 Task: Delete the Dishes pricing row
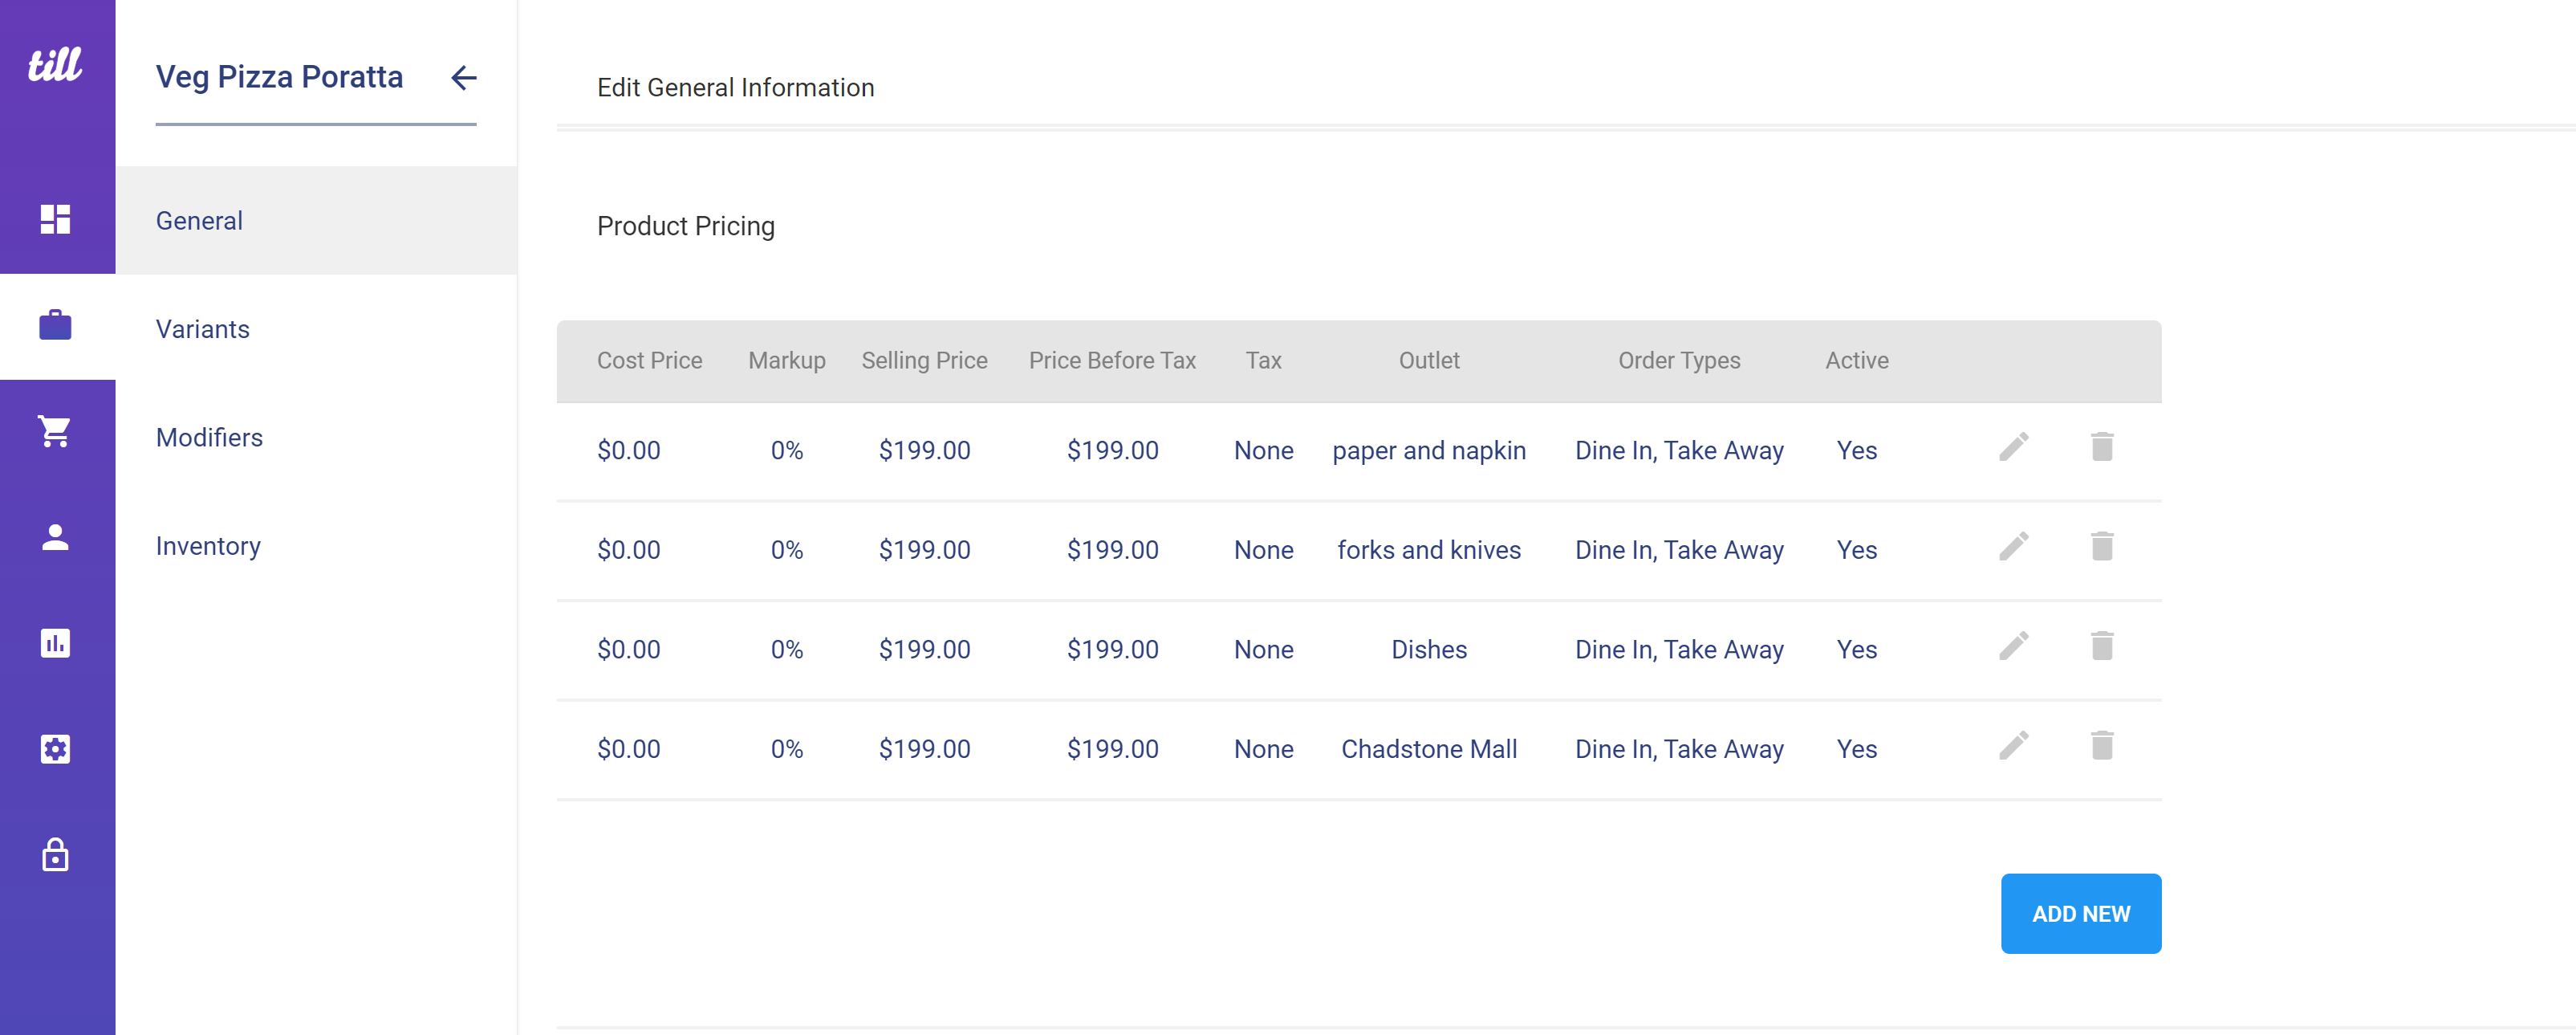pos(2102,646)
